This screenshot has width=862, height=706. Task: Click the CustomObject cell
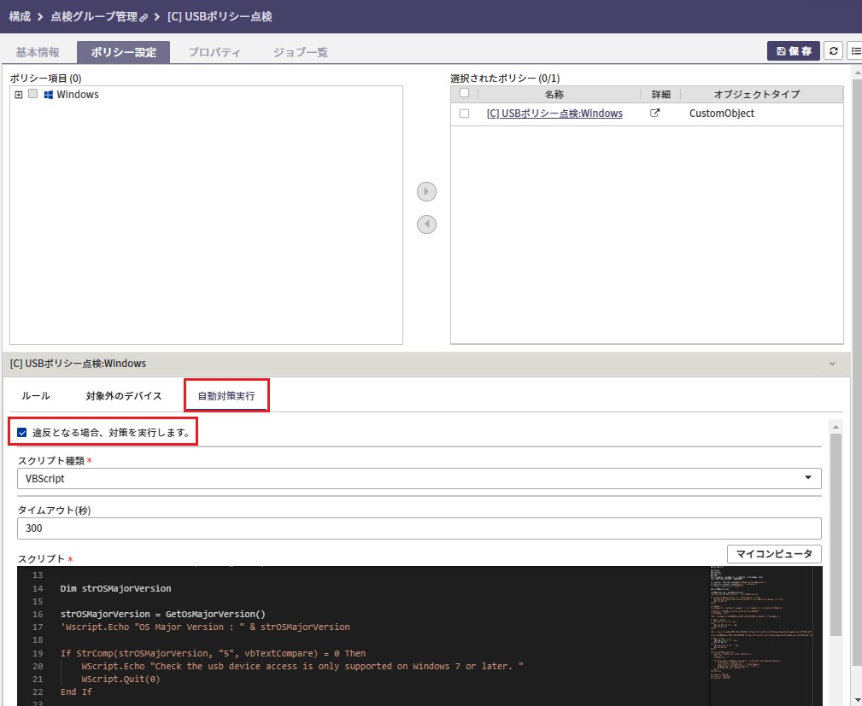click(722, 114)
